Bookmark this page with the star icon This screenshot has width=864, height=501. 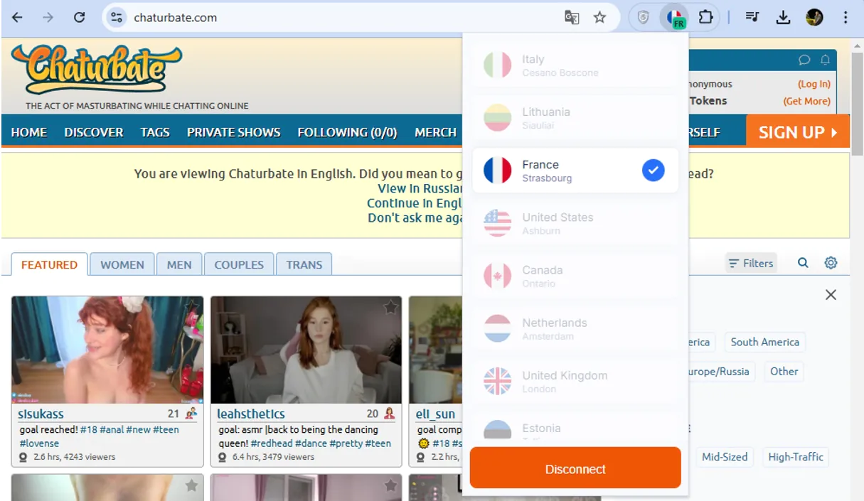(x=599, y=18)
